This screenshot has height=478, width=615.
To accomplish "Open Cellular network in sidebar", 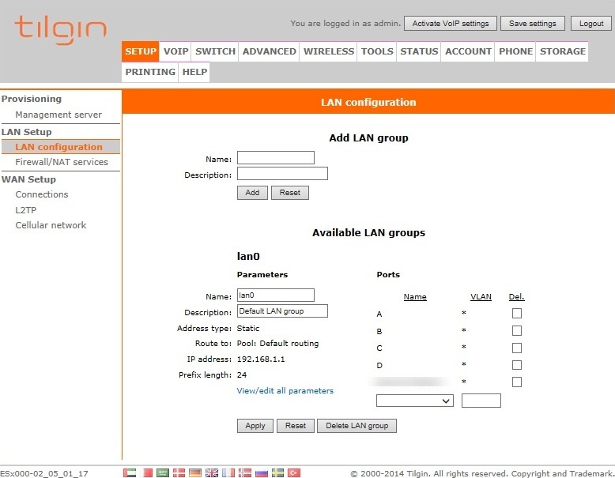I will tap(51, 225).
